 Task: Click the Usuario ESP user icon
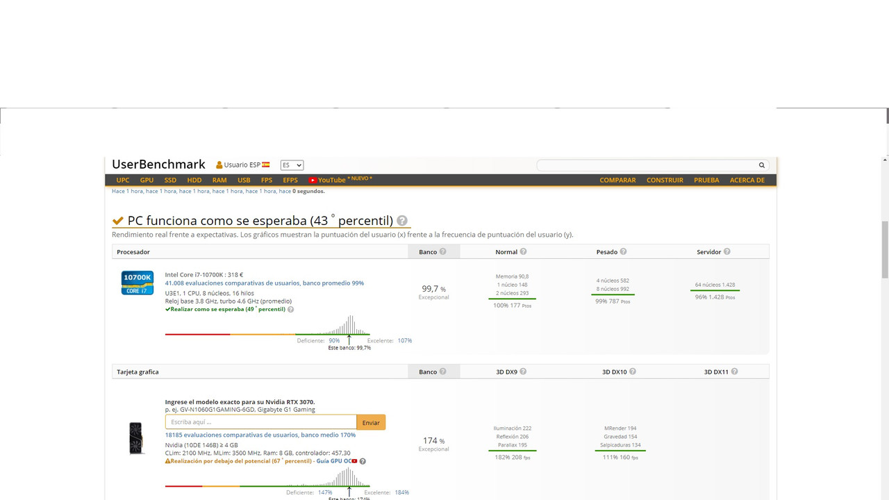[x=219, y=165]
